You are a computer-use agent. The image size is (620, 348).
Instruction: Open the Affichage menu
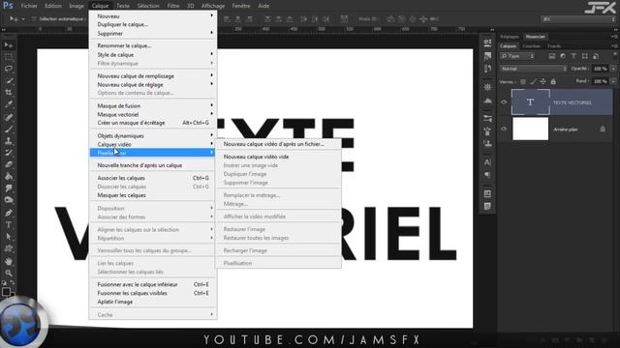(x=213, y=6)
